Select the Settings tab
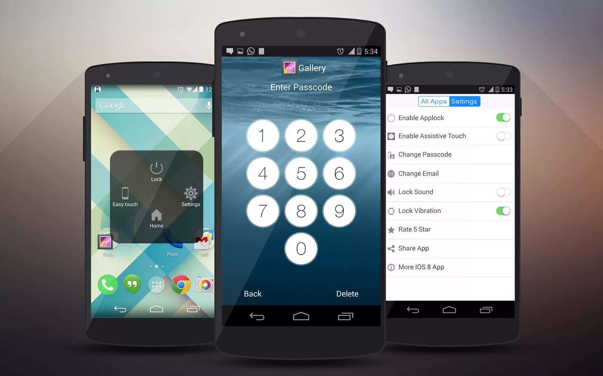 (x=464, y=102)
